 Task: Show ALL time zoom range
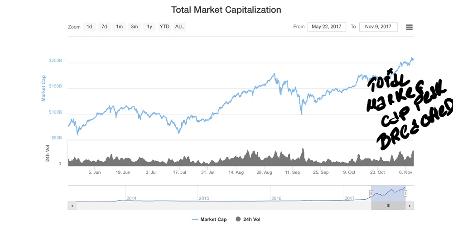pyautogui.click(x=179, y=27)
